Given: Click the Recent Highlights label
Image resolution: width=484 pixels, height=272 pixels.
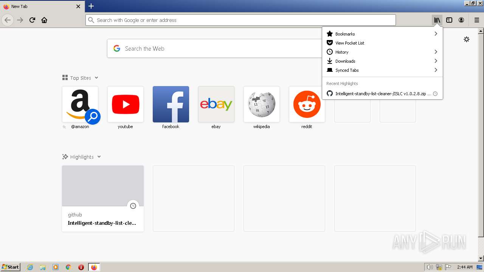Looking at the screenshot, I should click(342, 83).
